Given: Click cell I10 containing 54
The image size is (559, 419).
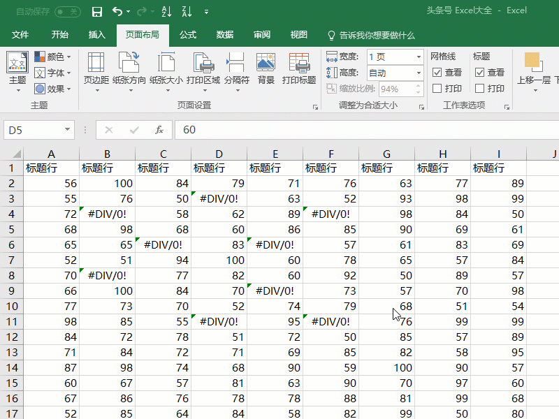Looking at the screenshot, I should [x=498, y=307].
